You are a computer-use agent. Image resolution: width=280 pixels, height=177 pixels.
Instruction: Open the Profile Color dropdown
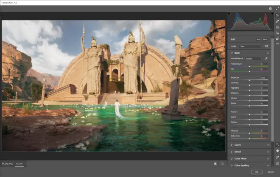coord(251,46)
